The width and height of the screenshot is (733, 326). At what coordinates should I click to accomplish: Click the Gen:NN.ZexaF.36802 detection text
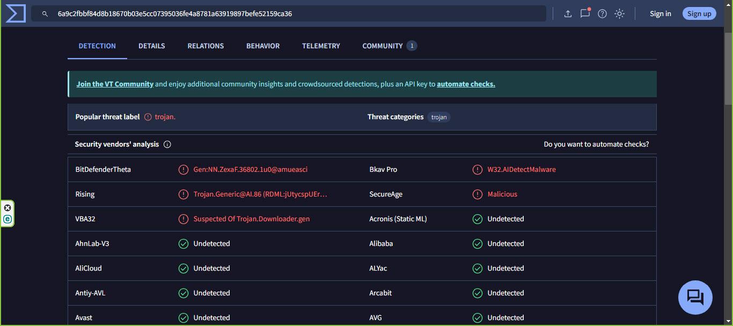[251, 170]
